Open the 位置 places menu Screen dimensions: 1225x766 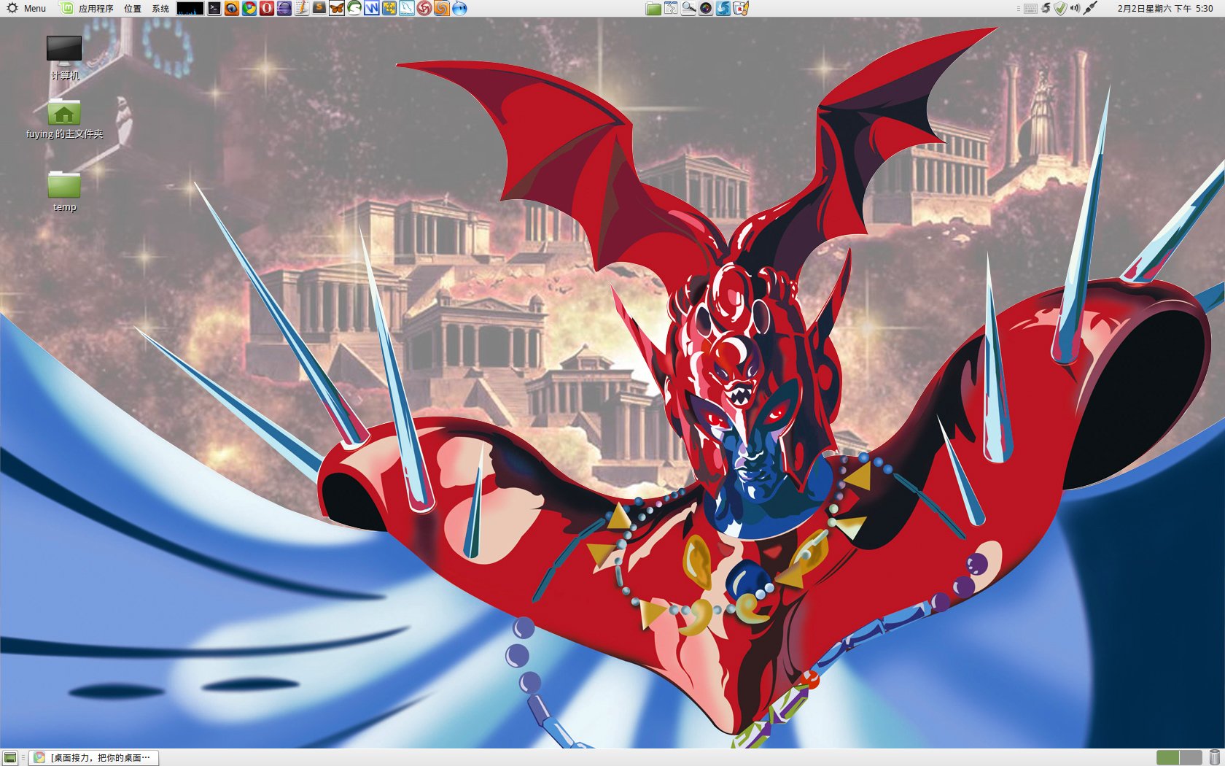tap(133, 8)
